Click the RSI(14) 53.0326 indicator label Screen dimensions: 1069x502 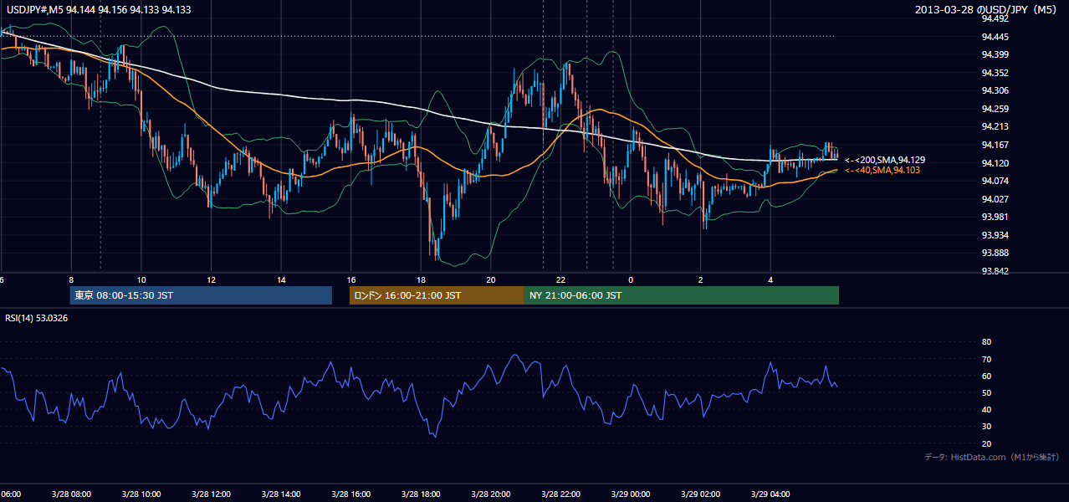click(x=37, y=318)
